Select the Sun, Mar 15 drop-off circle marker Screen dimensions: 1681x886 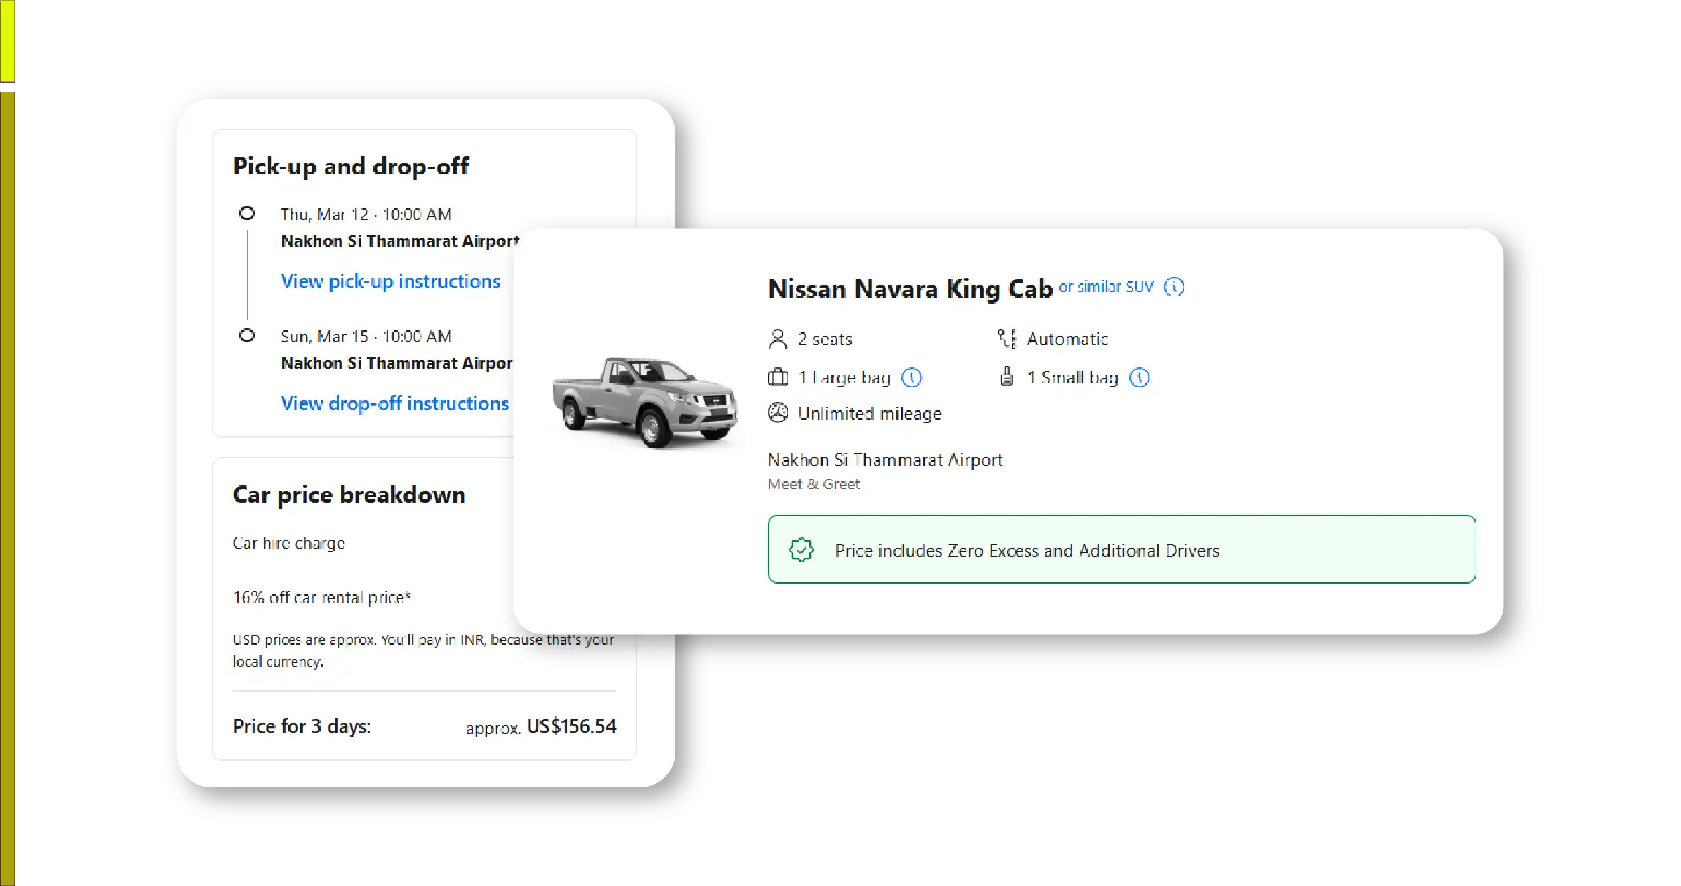click(x=247, y=336)
